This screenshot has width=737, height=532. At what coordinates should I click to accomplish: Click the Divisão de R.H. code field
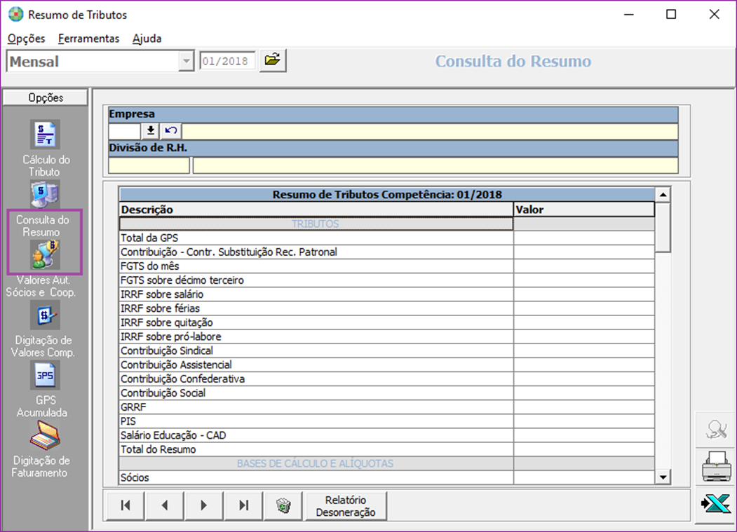tap(149, 165)
